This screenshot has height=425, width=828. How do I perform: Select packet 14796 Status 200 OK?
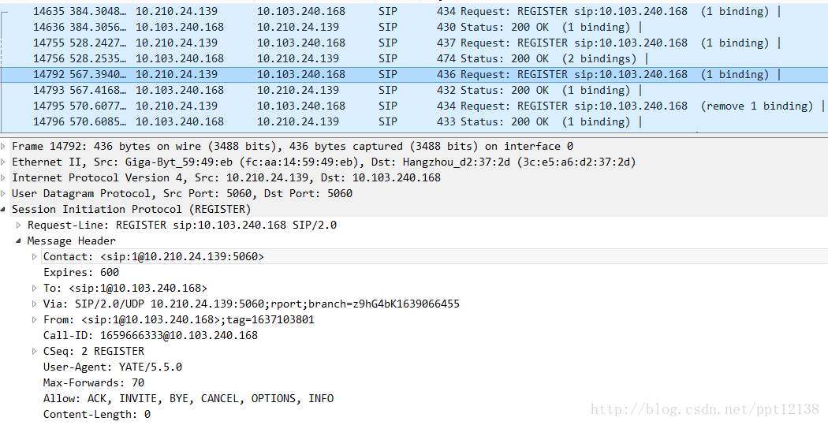pyautogui.click(x=414, y=122)
